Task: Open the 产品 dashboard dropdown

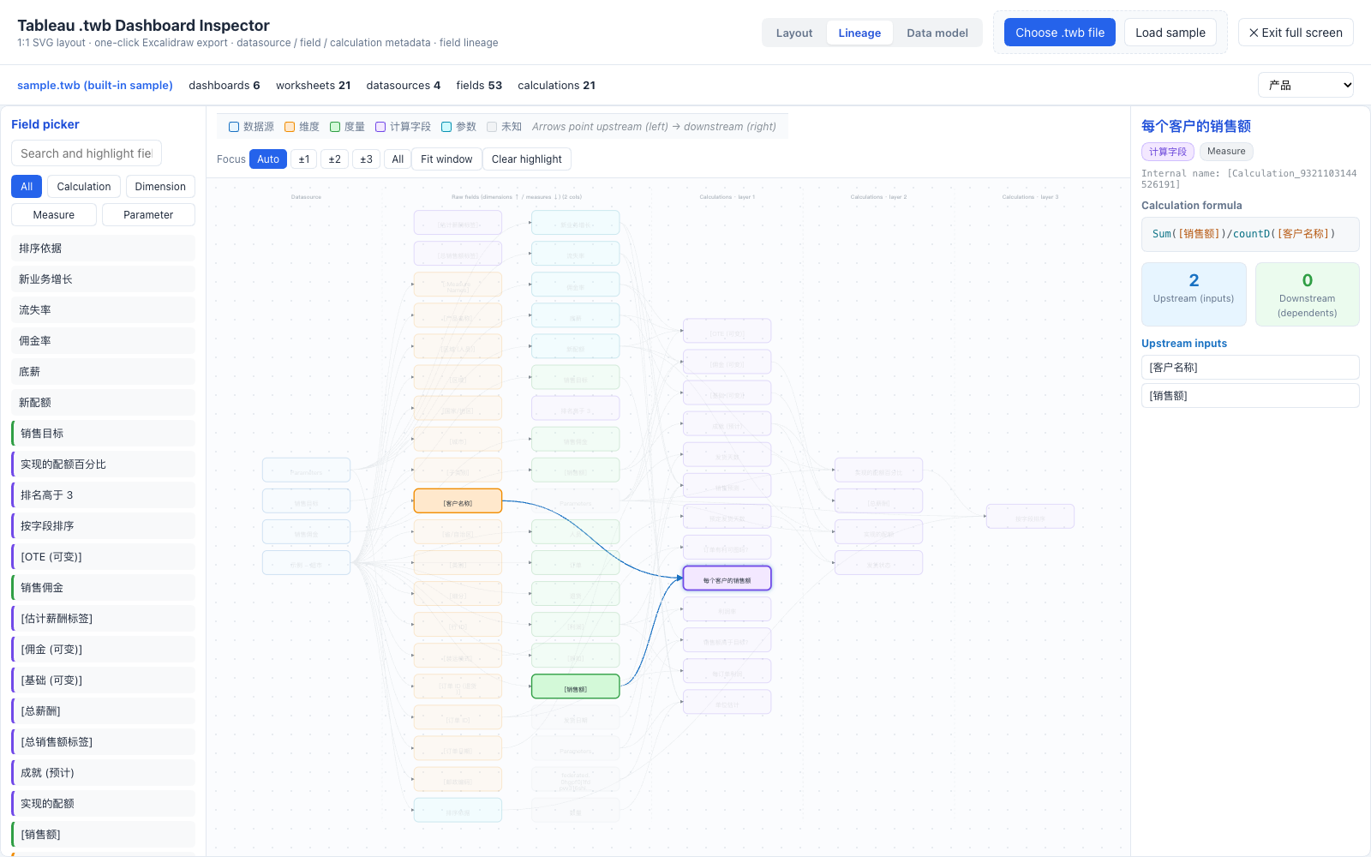Action: pos(1306,85)
